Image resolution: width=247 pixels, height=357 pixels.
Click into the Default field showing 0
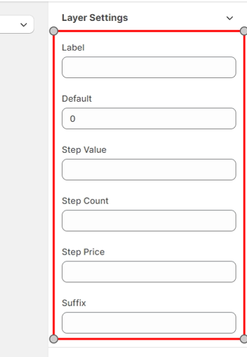pos(149,119)
